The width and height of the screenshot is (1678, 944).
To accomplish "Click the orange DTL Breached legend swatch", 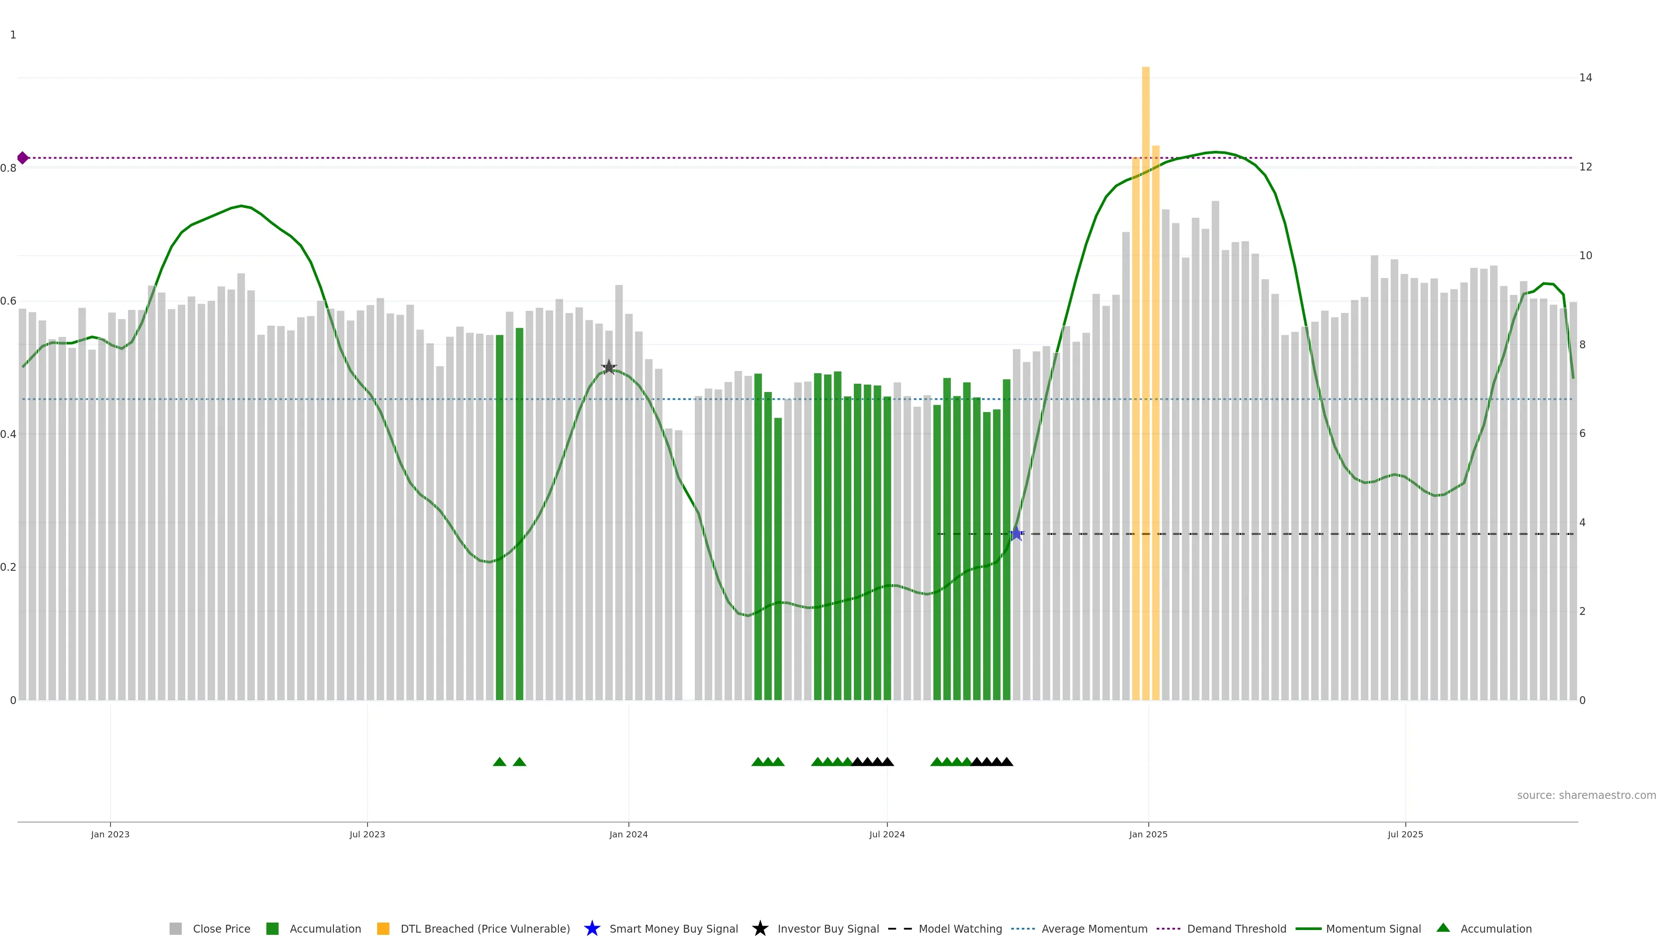I will tap(383, 929).
